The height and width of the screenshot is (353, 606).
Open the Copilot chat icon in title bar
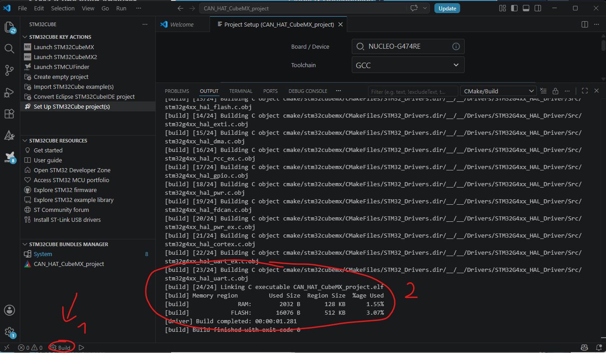coord(413,8)
